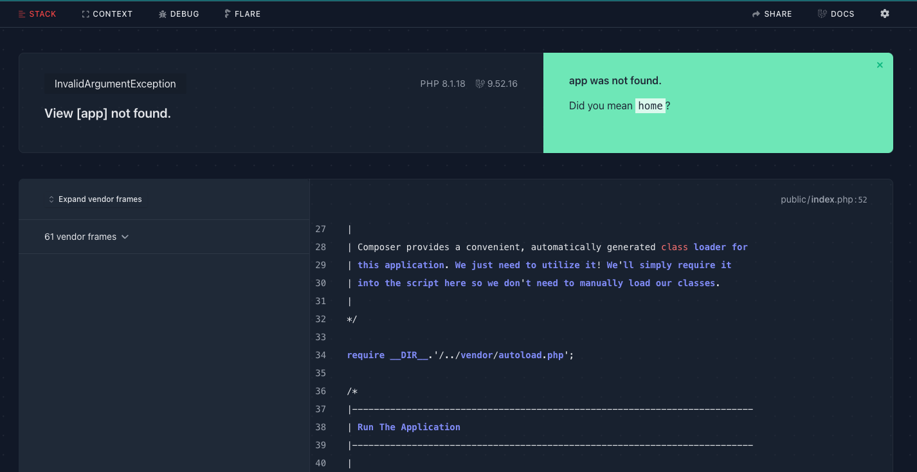Click code line 29 'this application'
This screenshot has width=917, height=472.
[539, 265]
